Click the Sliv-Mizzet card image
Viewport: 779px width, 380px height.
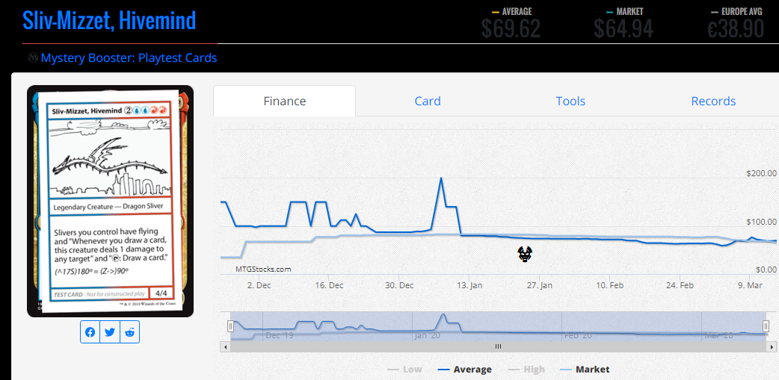110,201
